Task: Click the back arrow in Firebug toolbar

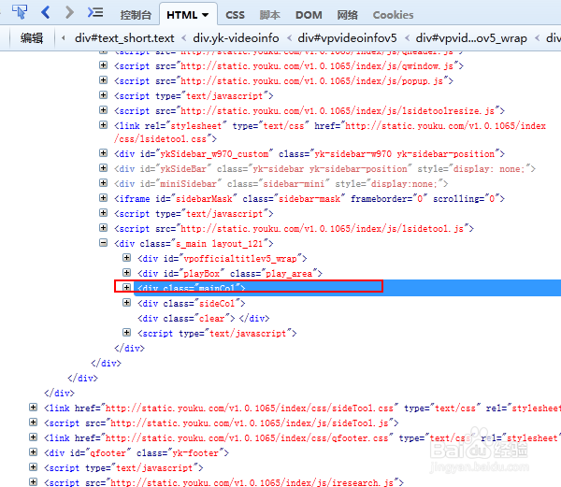Action: click(x=46, y=12)
